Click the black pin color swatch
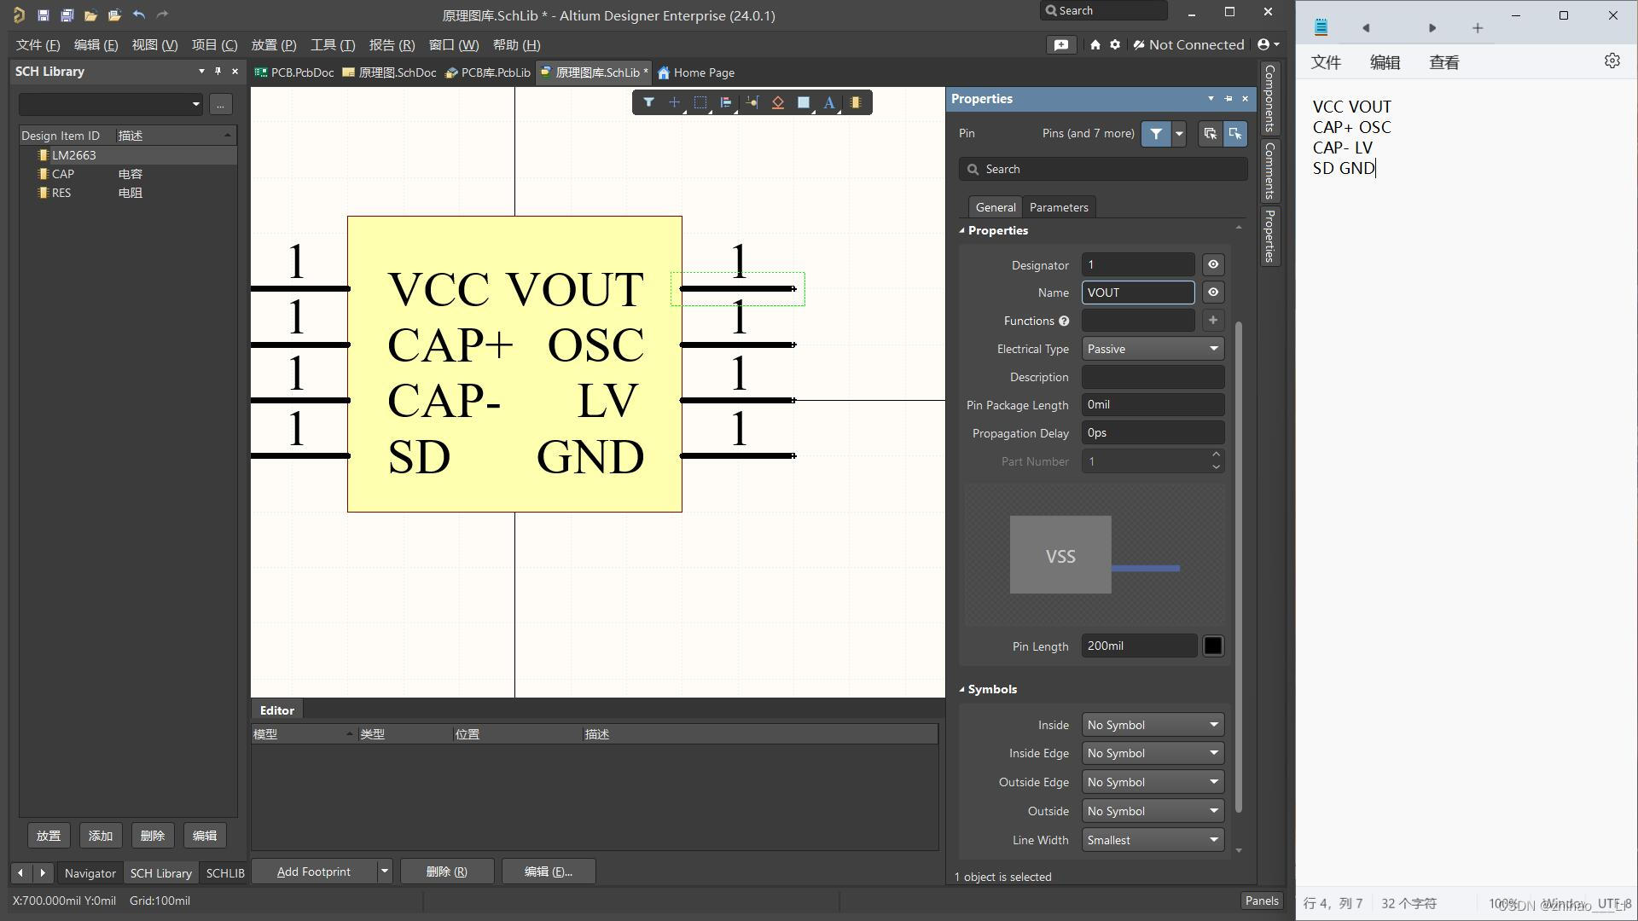 pos(1212,646)
